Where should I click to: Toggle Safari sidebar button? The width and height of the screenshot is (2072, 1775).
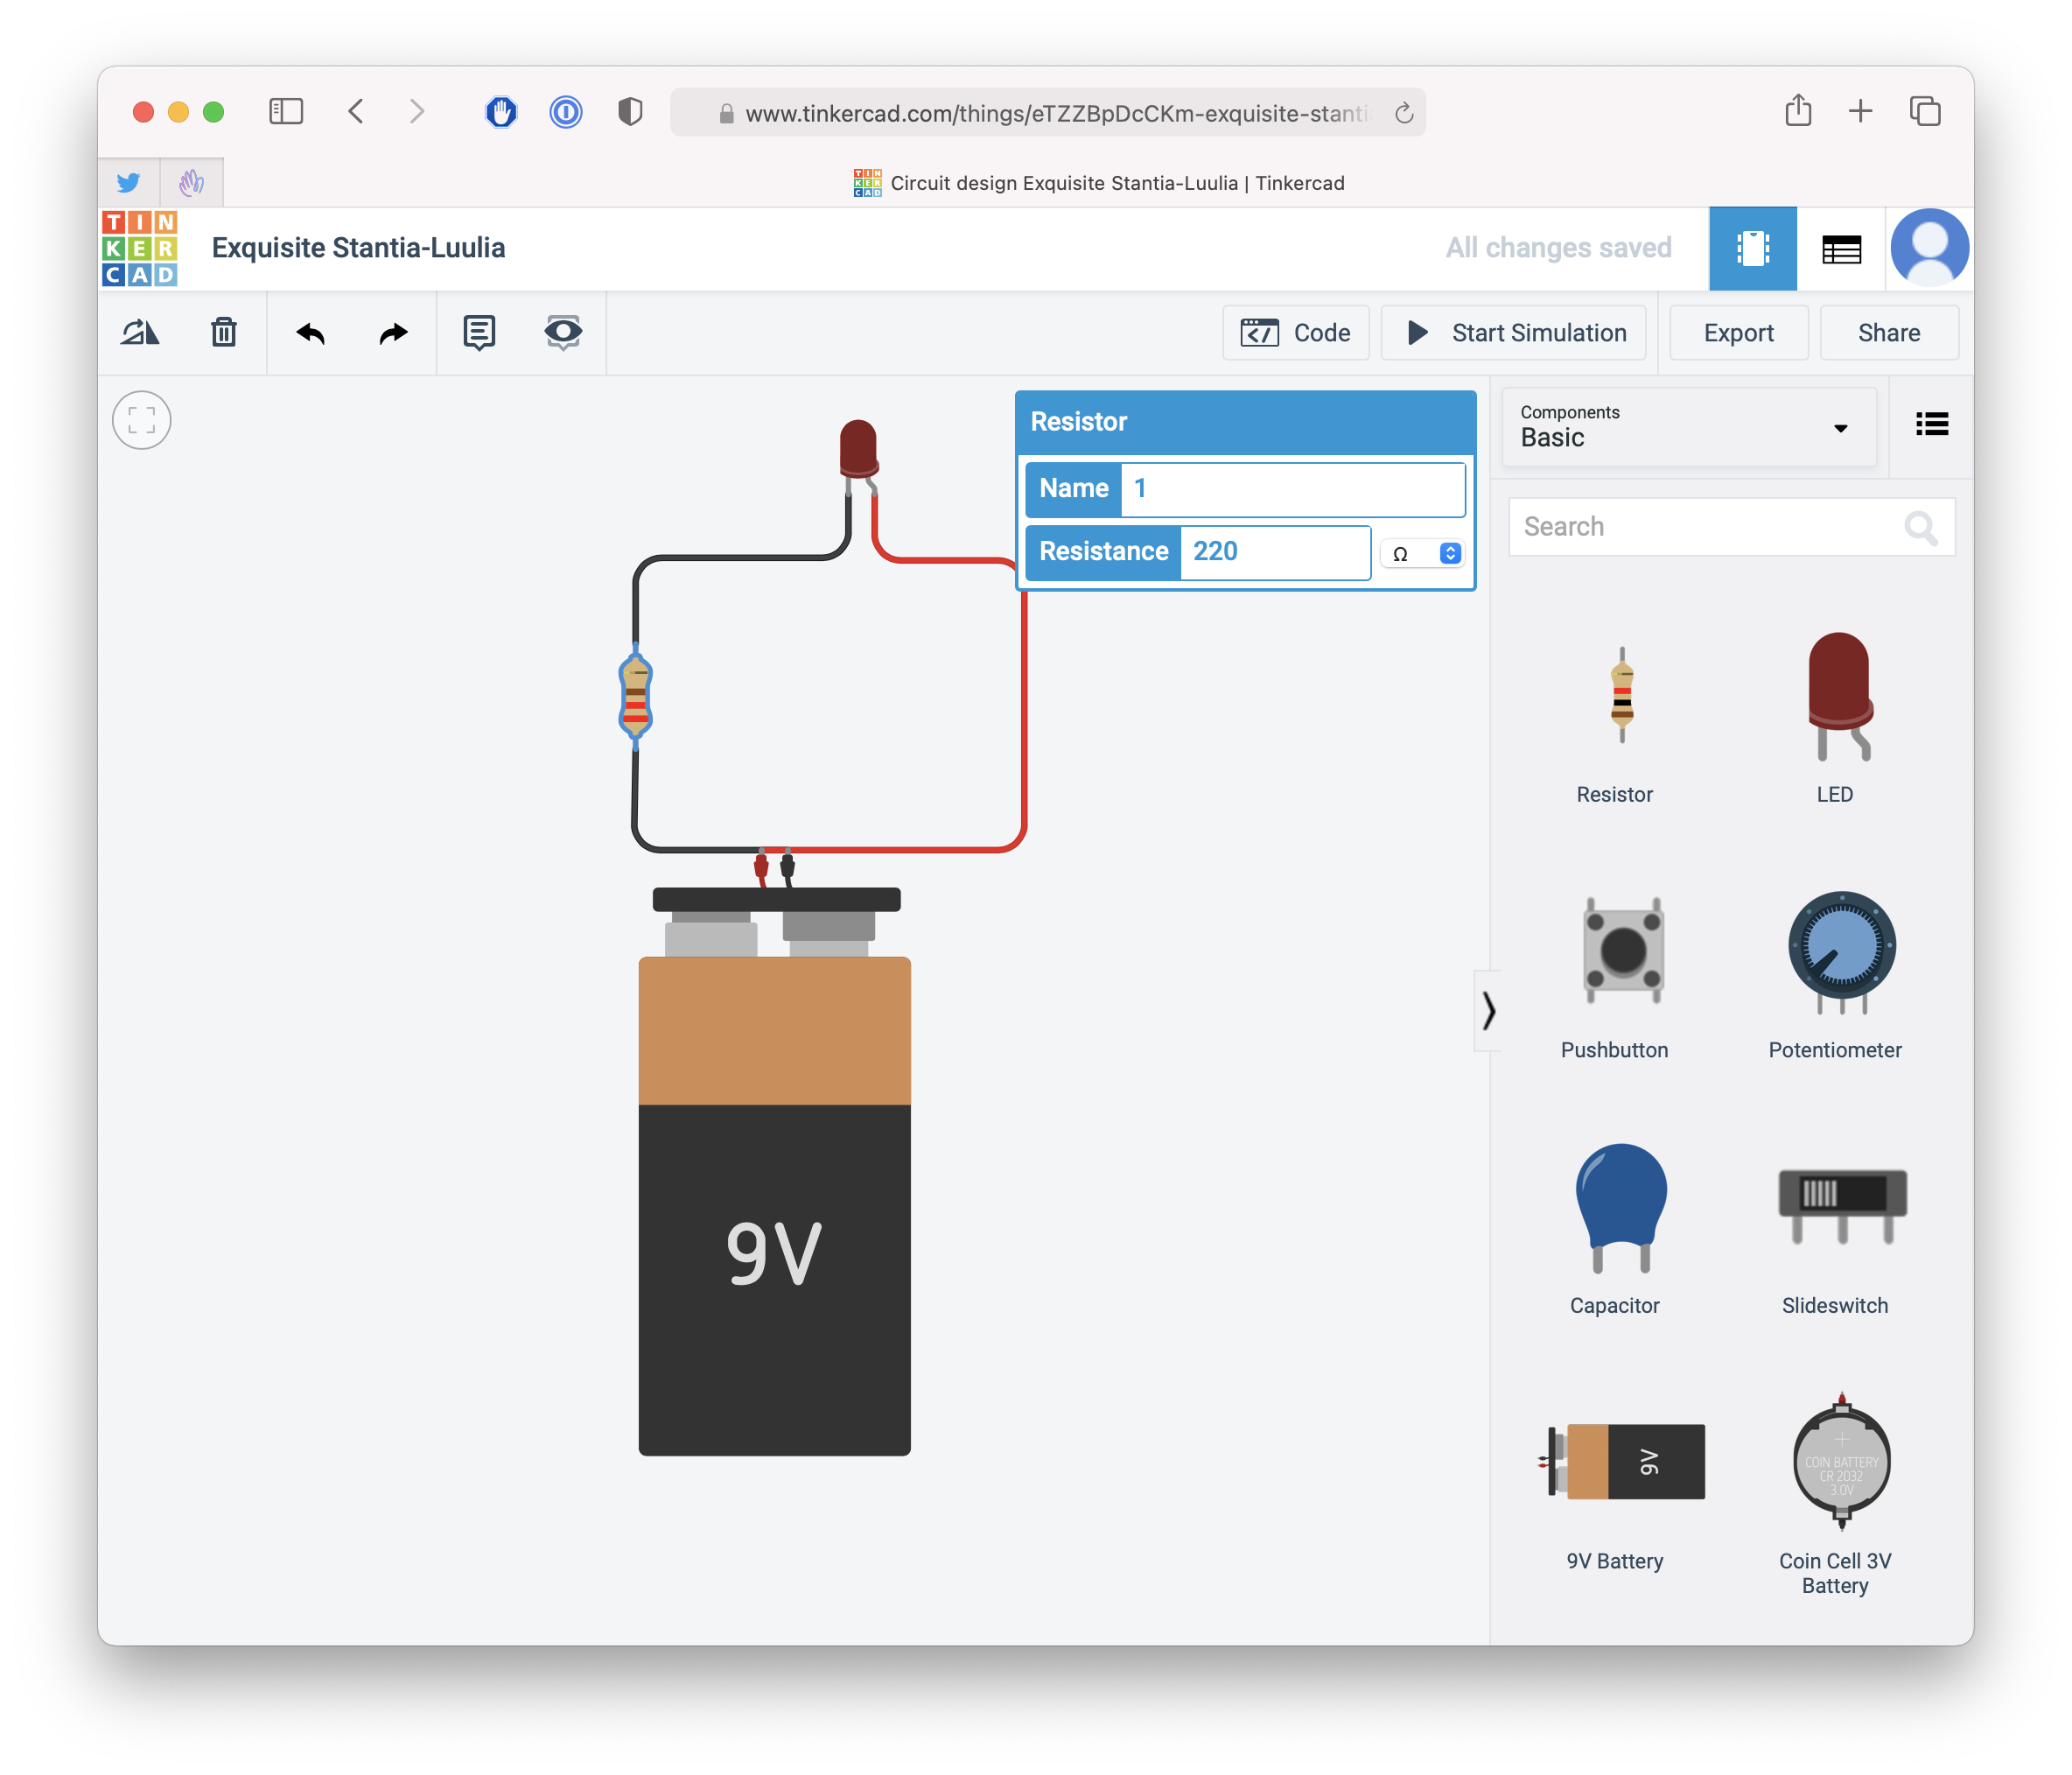[286, 111]
